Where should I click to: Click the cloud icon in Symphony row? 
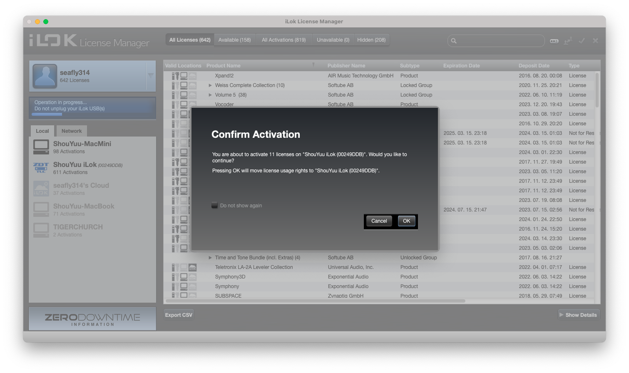point(192,286)
